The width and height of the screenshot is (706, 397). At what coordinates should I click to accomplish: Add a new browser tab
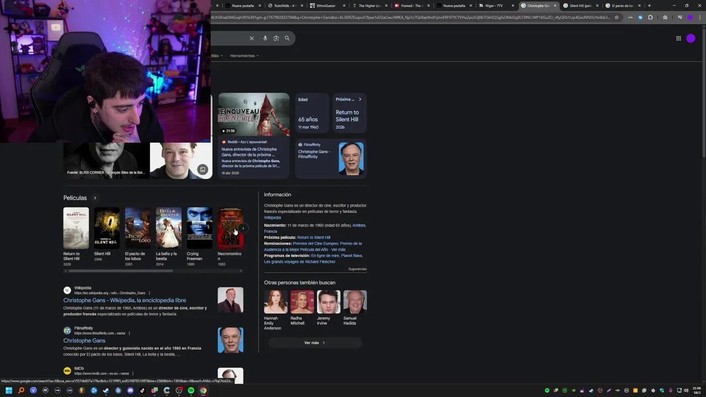point(649,6)
